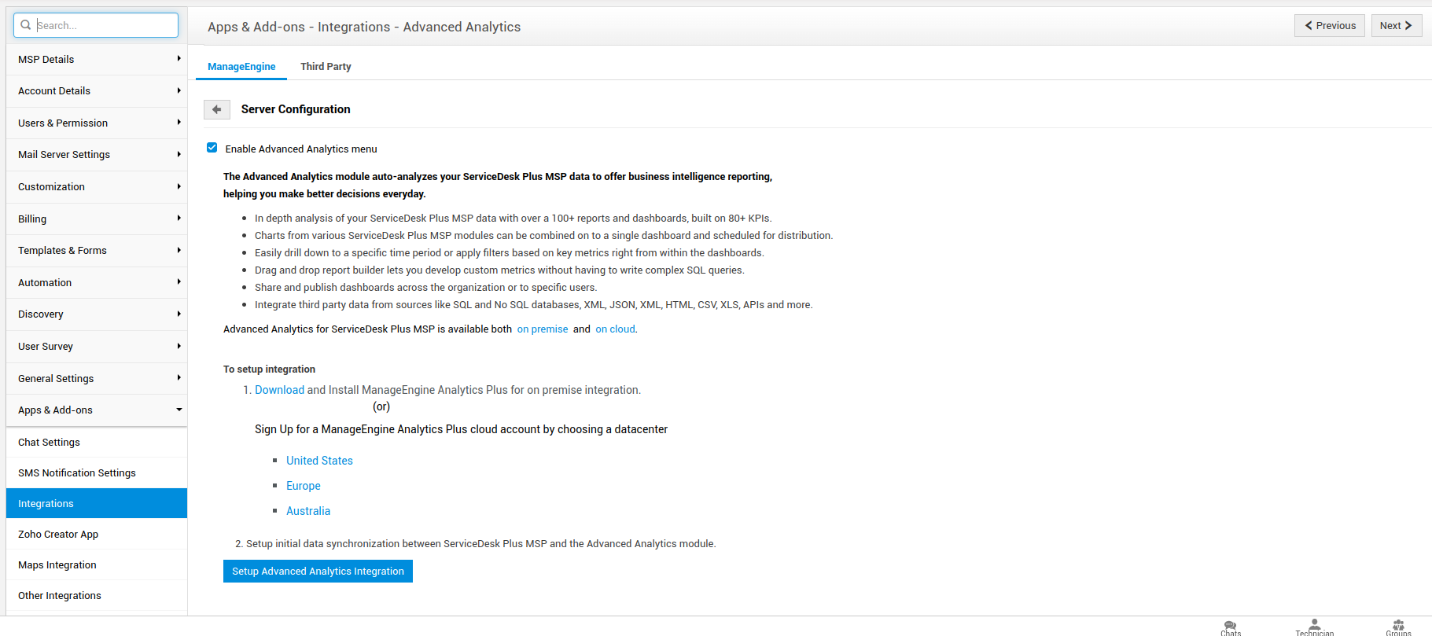1432x636 pixels.
Task: Choose Australia datacenter link
Action: 308,511
